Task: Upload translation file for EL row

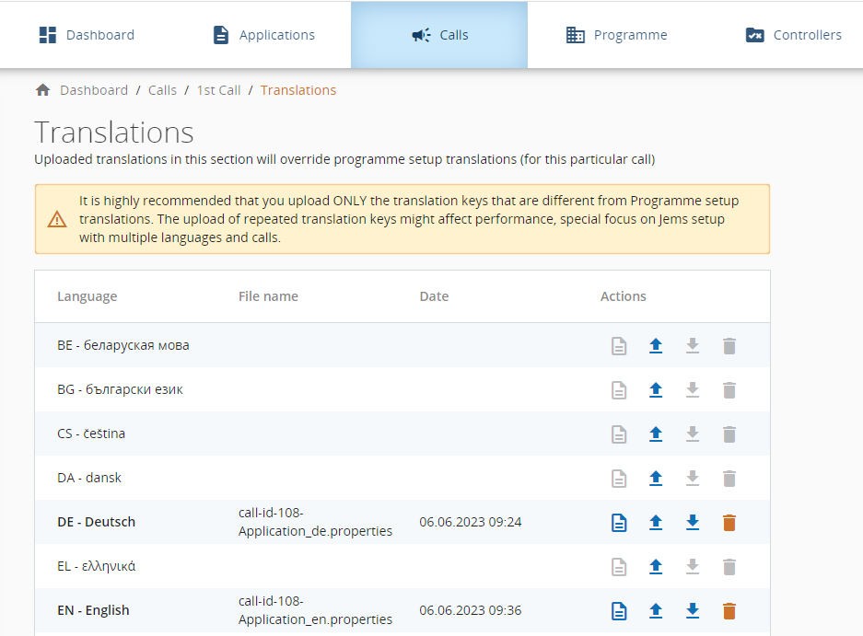Action: click(x=656, y=567)
